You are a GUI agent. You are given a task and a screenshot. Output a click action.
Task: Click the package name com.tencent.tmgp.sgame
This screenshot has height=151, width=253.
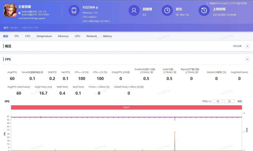(x=32, y=18)
